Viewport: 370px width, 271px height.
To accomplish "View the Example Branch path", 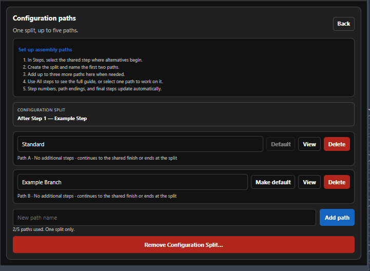I will [x=309, y=182].
